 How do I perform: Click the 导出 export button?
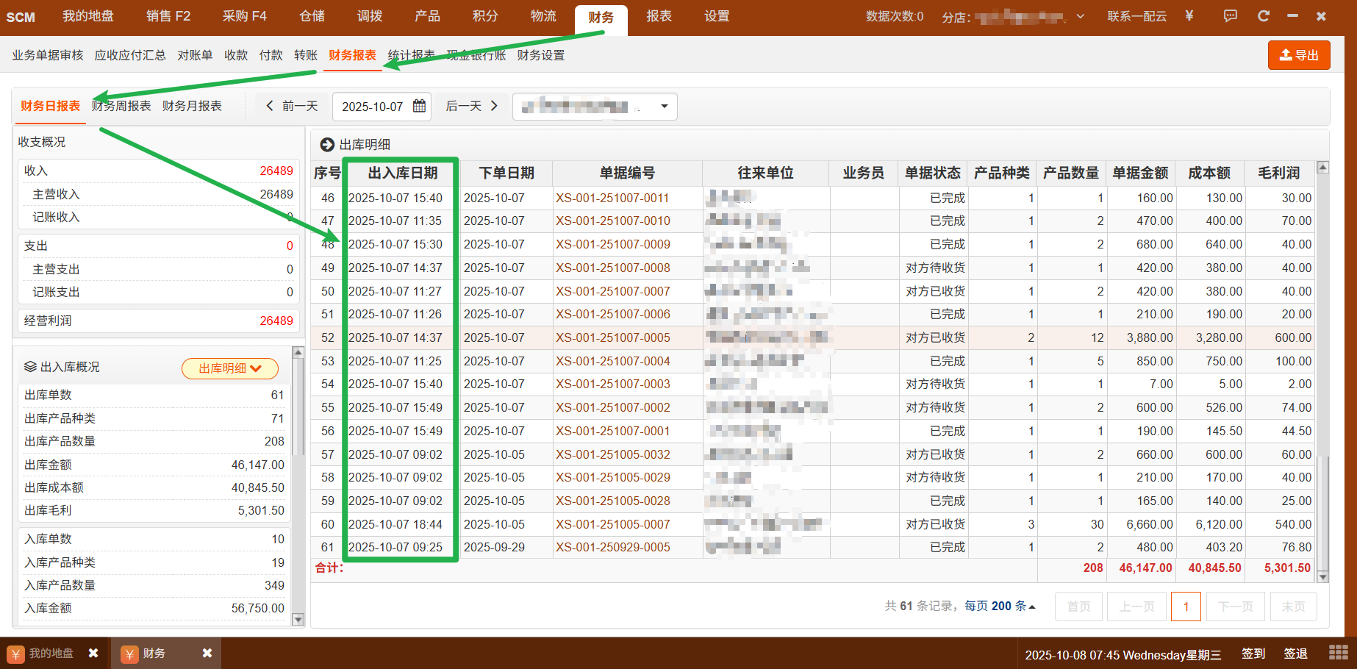click(x=1298, y=55)
